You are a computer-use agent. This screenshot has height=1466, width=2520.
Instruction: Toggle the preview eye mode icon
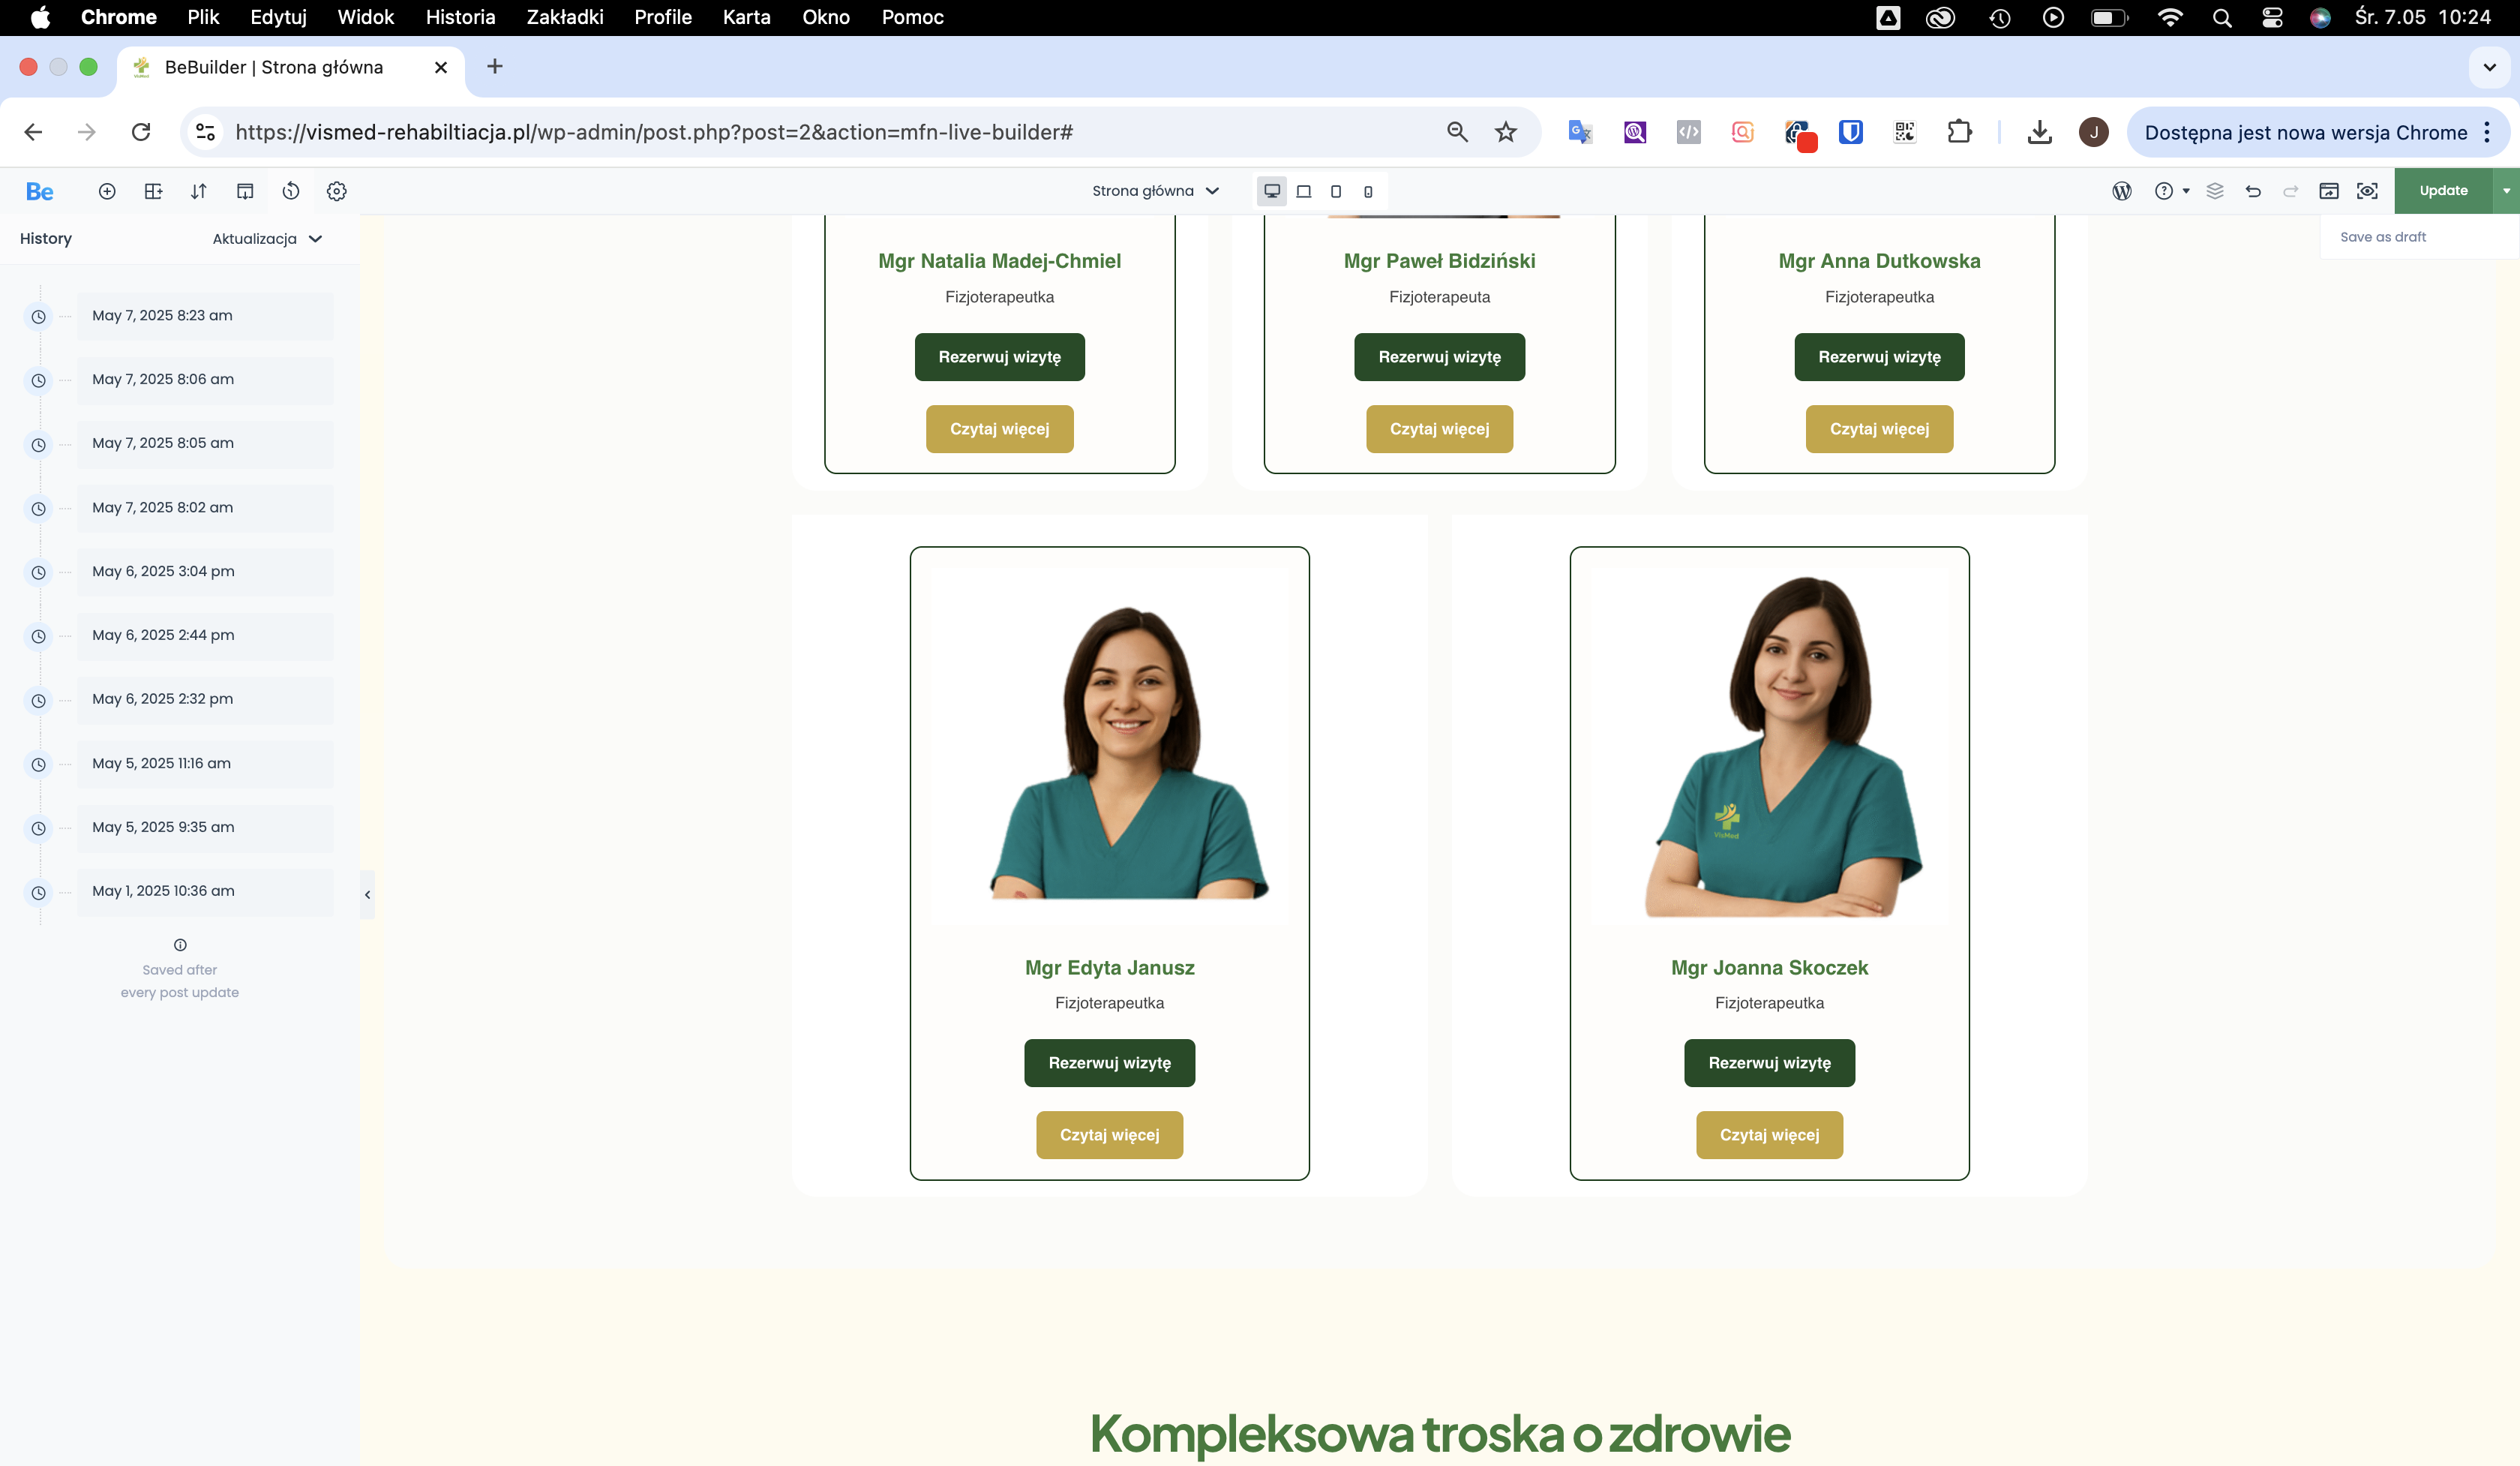point(2367,191)
